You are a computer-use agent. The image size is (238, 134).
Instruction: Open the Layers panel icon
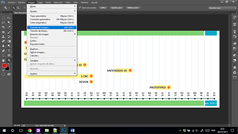[235, 68]
